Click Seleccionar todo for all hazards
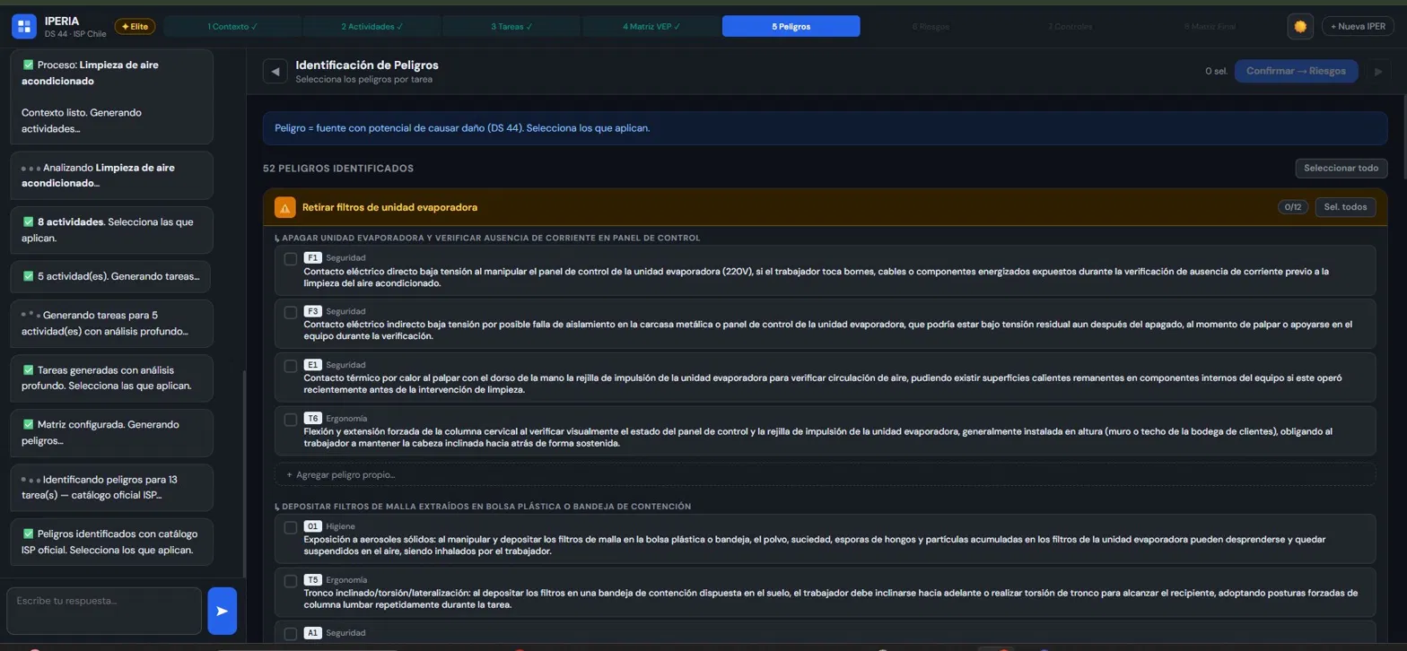 (x=1341, y=169)
